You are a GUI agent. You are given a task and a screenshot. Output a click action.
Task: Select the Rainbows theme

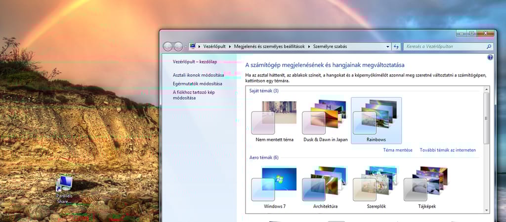click(376, 120)
